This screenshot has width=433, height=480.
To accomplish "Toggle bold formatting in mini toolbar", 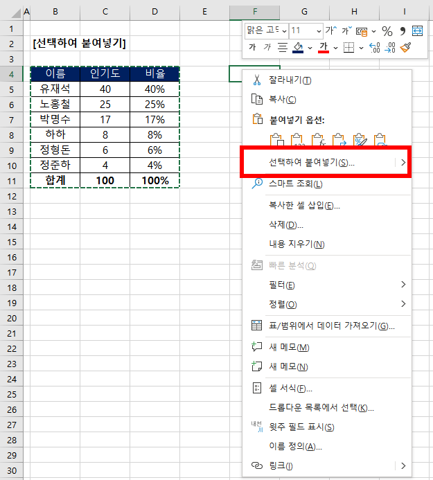I will [252, 47].
